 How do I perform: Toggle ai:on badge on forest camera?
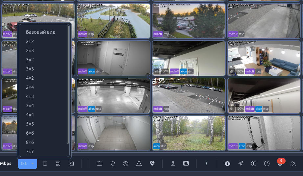point(156,146)
